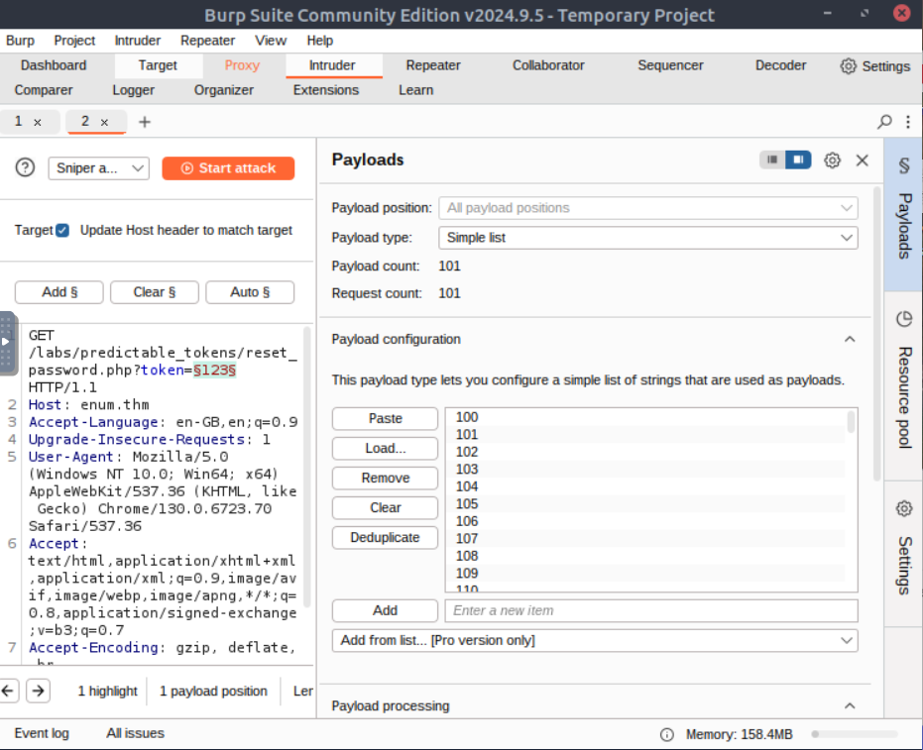Click the Clear payload list button
923x750 pixels.
pyautogui.click(x=385, y=507)
